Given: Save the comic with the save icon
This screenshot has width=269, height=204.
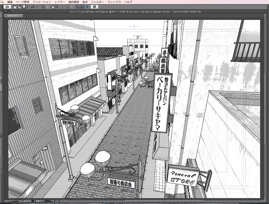Looking at the screenshot, I should 24,8.
